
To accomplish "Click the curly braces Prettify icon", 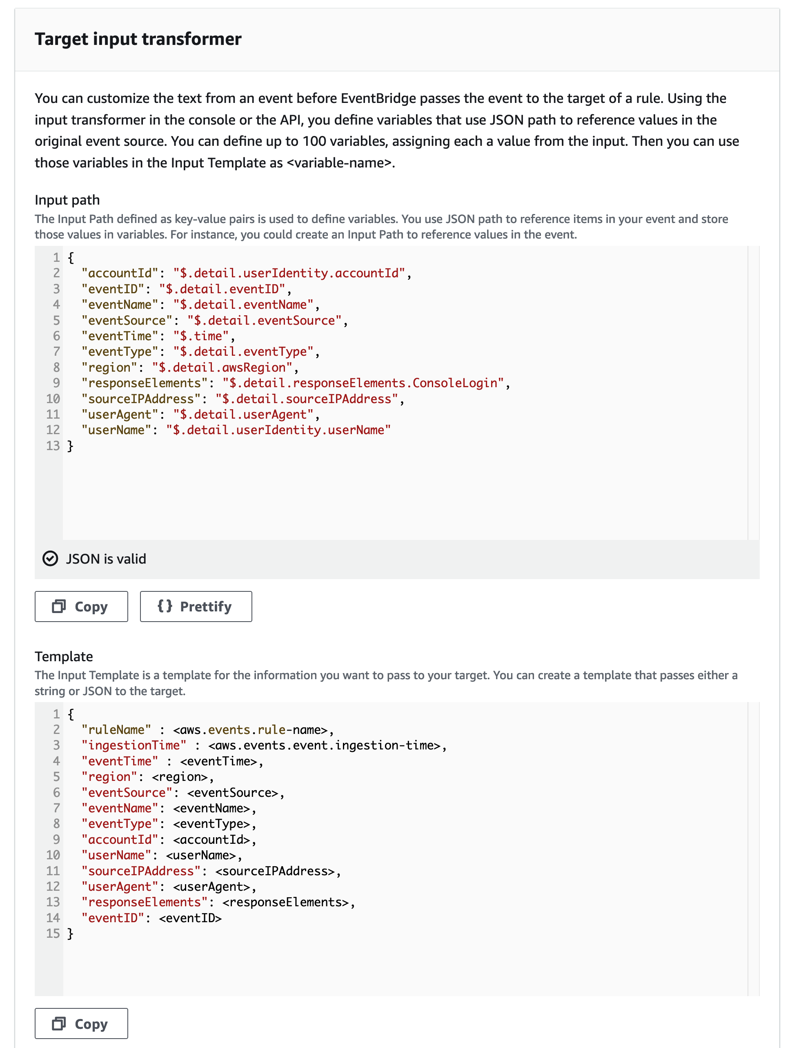I will coord(165,606).
